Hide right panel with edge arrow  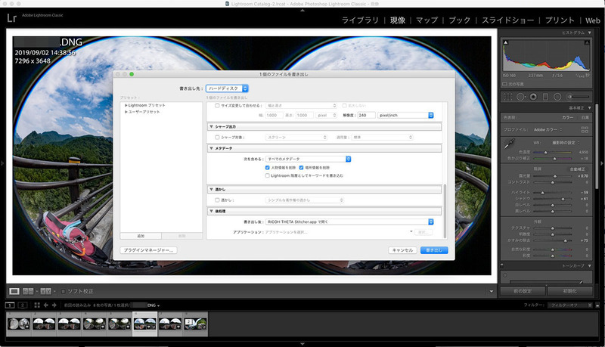[602, 163]
